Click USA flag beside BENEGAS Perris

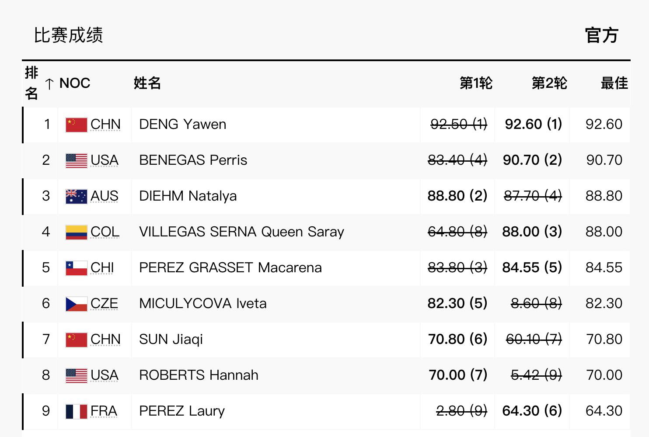coord(76,160)
